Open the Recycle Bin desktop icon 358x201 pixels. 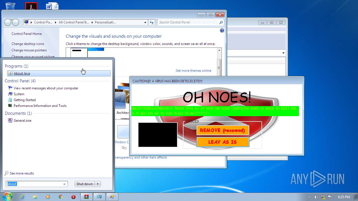click(x=10, y=6)
